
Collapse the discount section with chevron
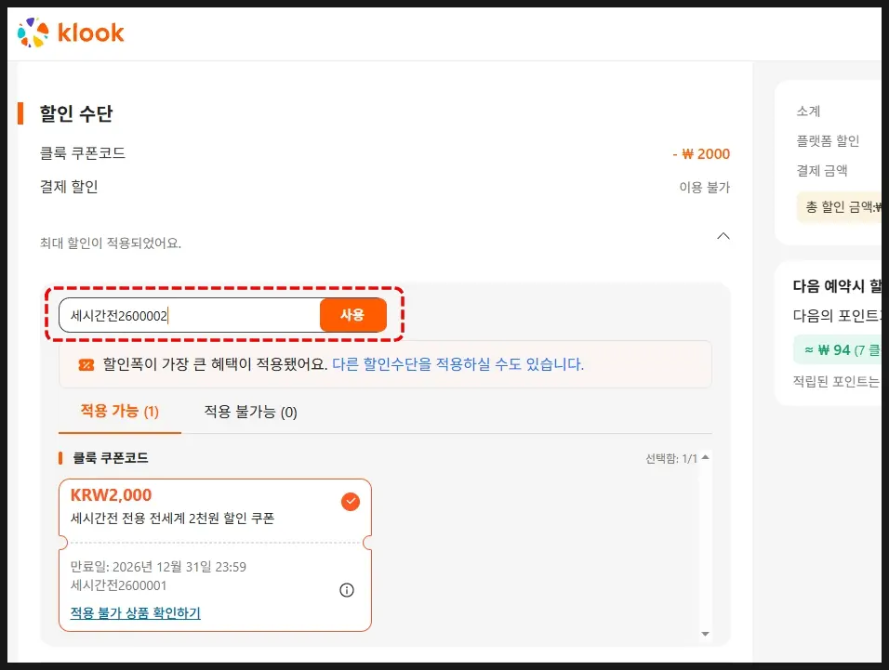click(723, 236)
